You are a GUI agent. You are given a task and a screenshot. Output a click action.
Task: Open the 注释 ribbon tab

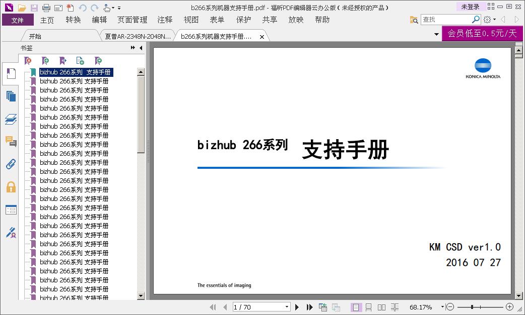click(x=165, y=20)
